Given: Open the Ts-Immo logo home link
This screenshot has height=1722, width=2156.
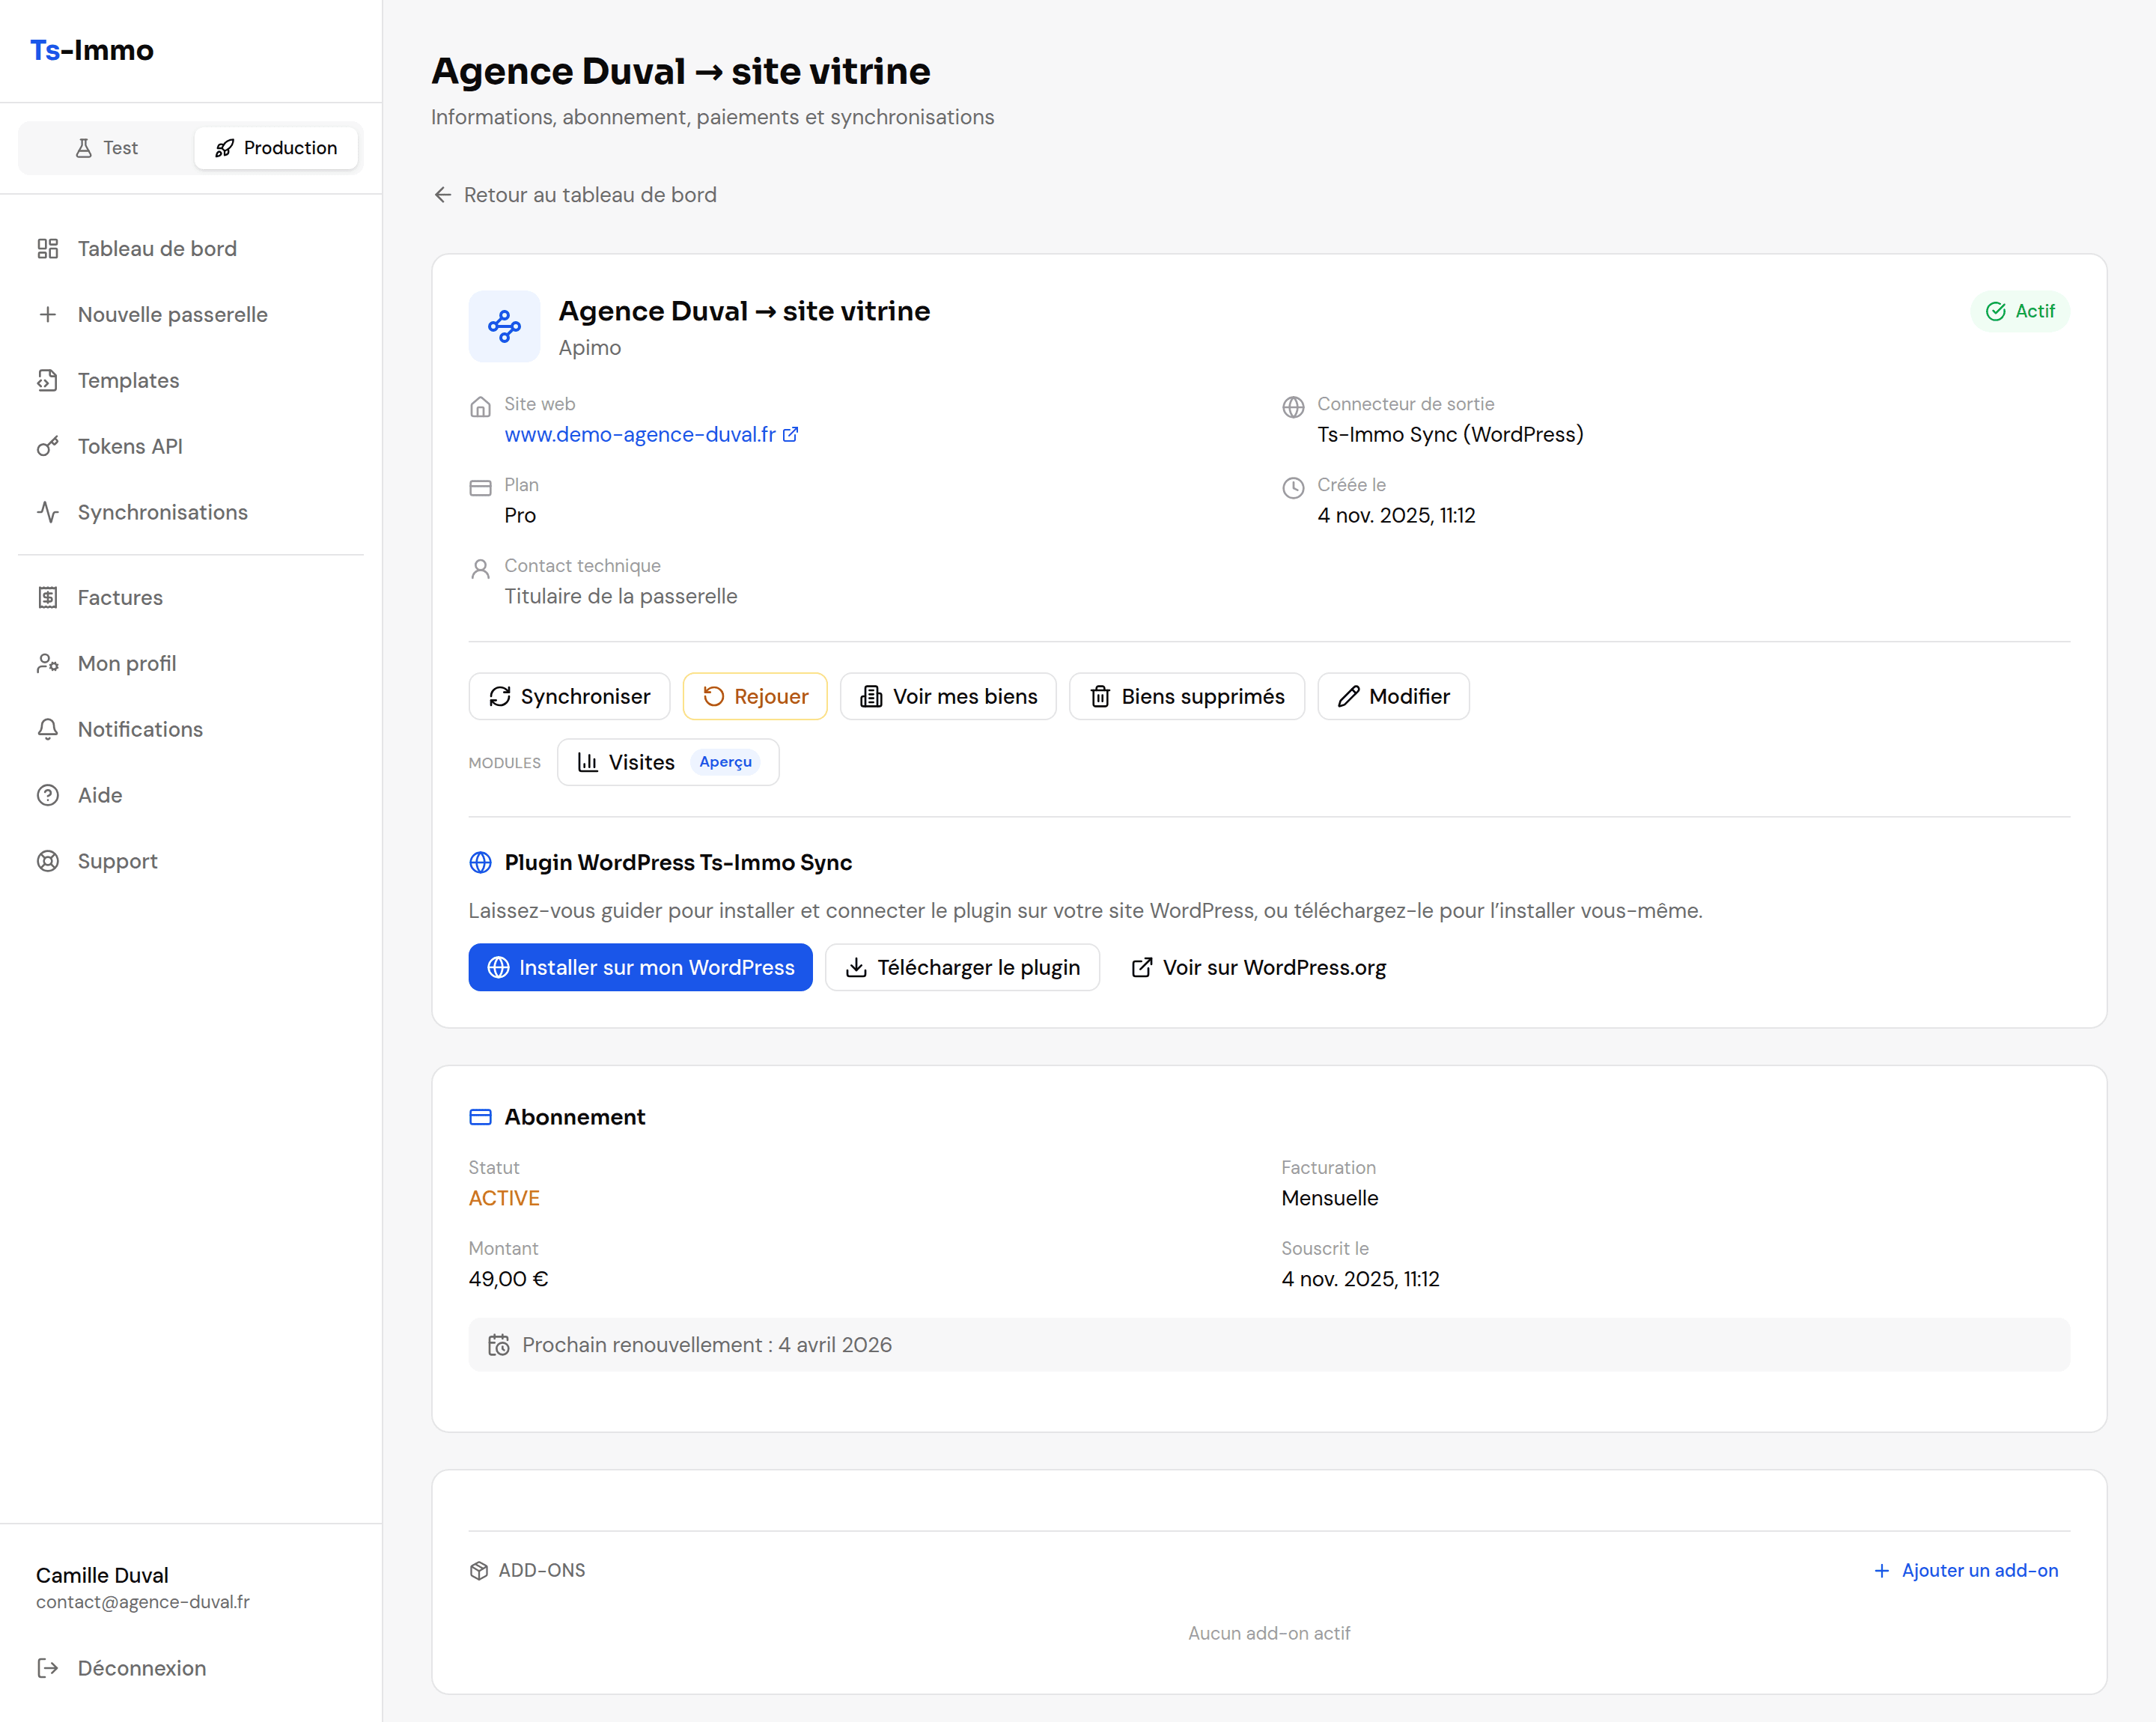Looking at the screenshot, I should [92, 50].
